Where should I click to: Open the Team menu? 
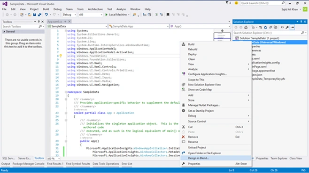pyautogui.click(x=69, y=9)
